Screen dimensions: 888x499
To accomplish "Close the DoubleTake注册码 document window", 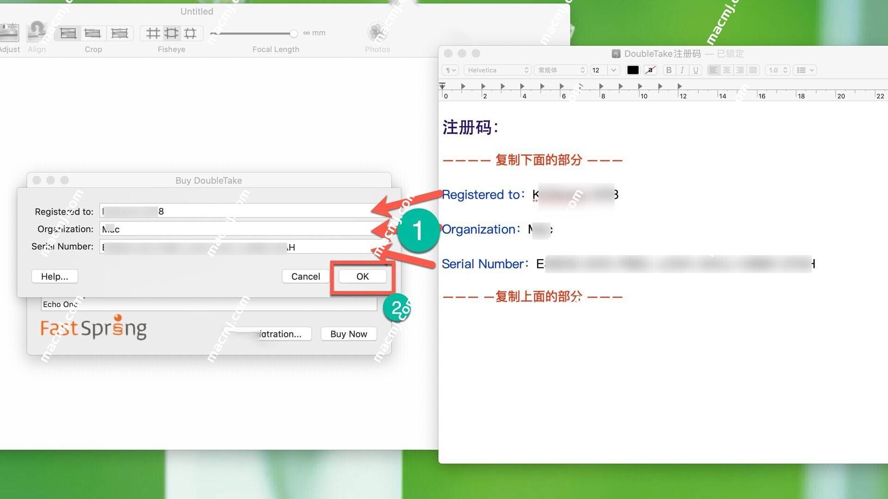I will [448, 54].
